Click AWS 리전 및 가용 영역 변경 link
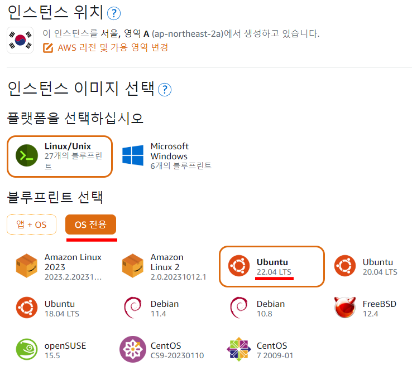 pyautogui.click(x=113, y=48)
